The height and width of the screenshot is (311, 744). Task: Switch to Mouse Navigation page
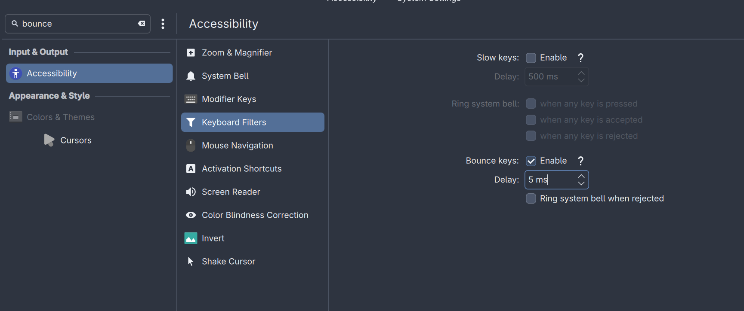point(237,146)
